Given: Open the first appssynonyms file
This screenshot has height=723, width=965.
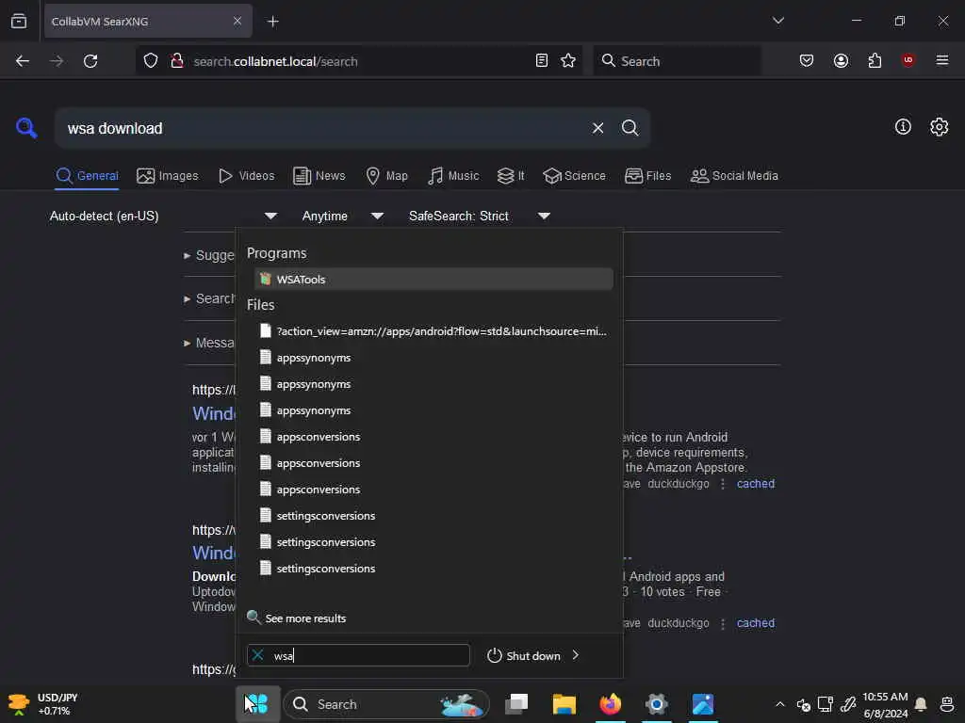Looking at the screenshot, I should [433, 357].
